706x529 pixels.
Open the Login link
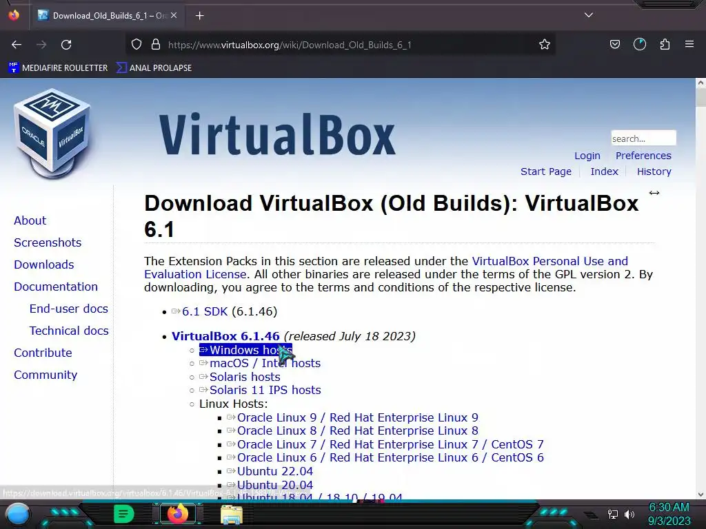pyautogui.click(x=587, y=156)
